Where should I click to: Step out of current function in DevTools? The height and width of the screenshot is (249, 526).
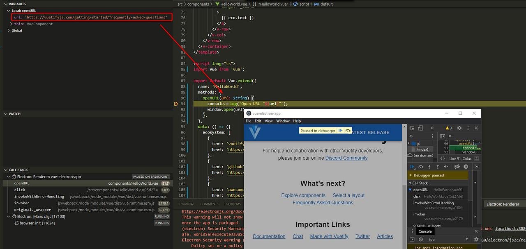438,167
